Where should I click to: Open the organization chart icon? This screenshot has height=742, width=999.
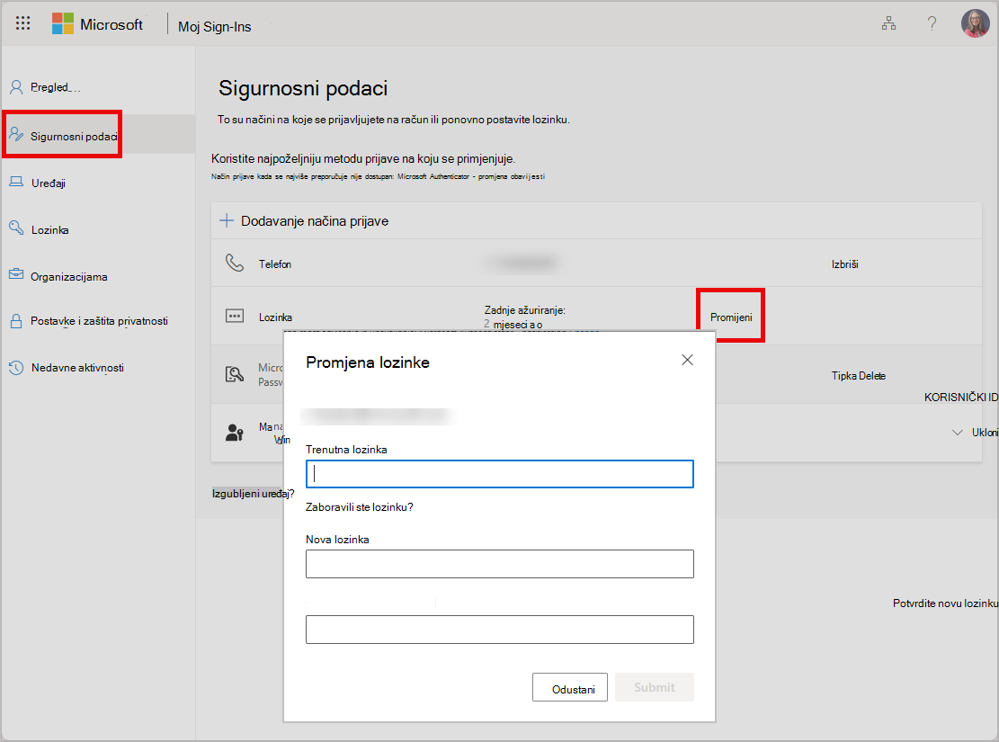pos(888,24)
